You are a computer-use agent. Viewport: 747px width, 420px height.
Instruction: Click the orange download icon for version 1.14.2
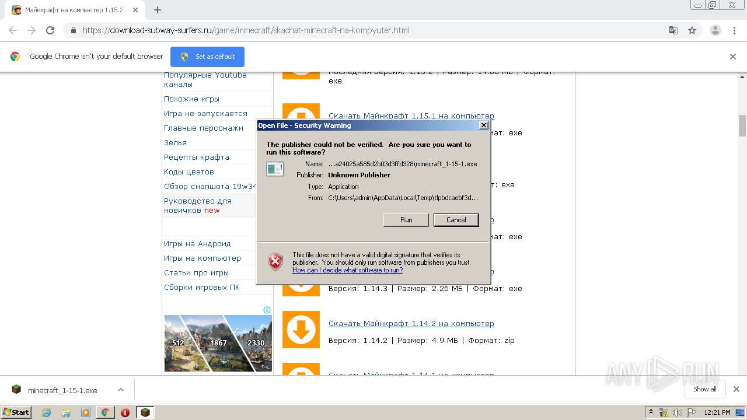[x=301, y=330]
